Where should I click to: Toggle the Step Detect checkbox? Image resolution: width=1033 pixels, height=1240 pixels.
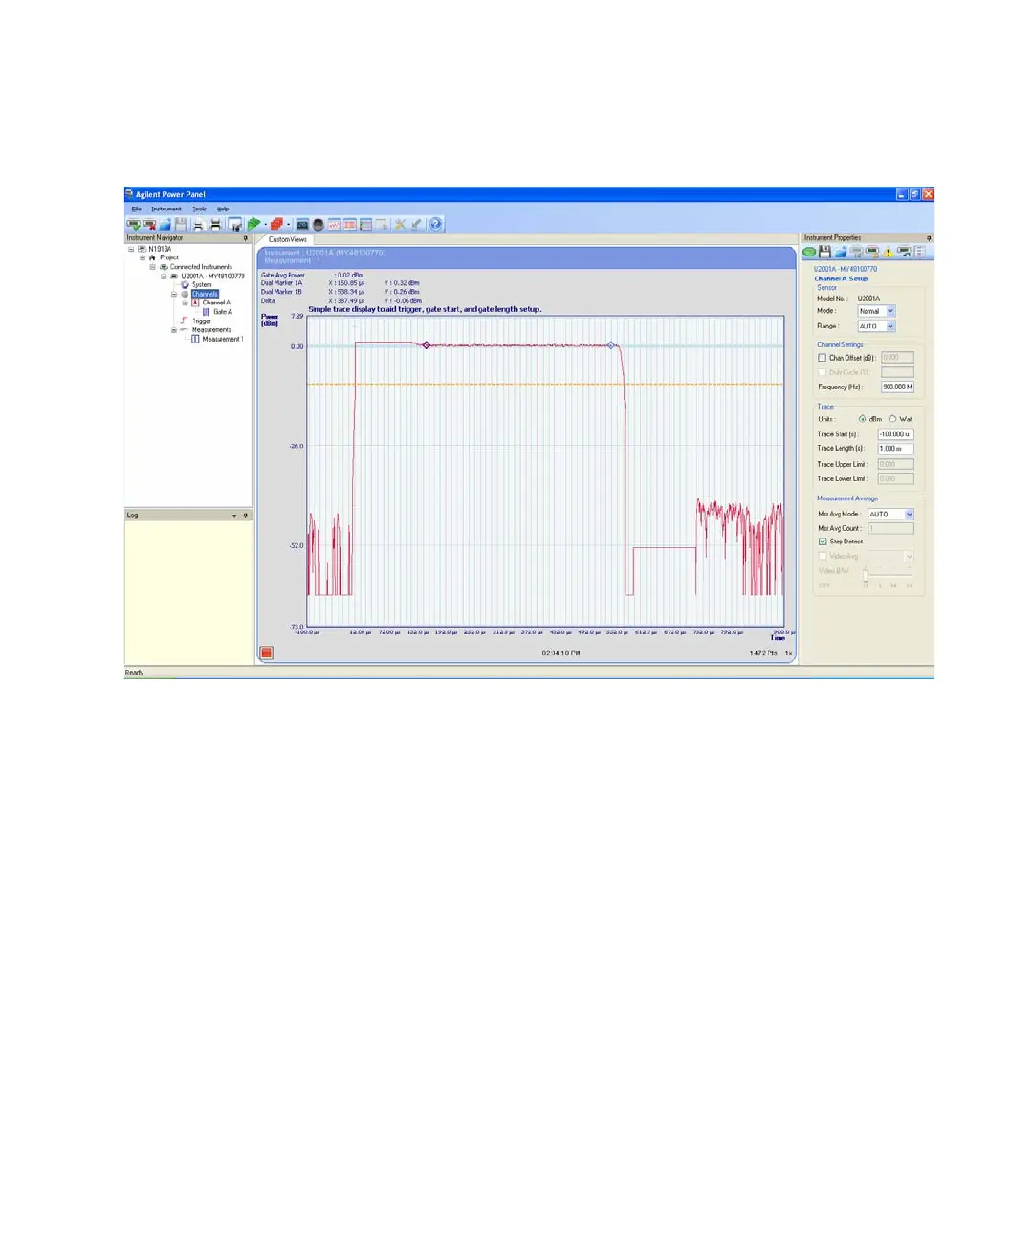pos(822,542)
